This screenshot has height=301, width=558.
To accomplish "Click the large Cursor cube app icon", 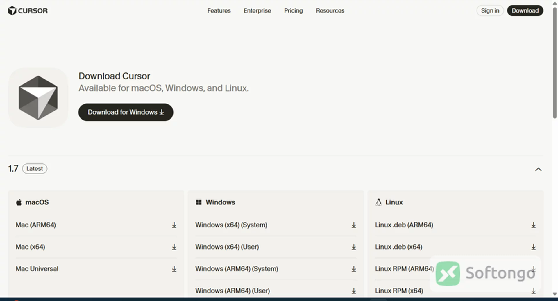I will pyautogui.click(x=38, y=98).
